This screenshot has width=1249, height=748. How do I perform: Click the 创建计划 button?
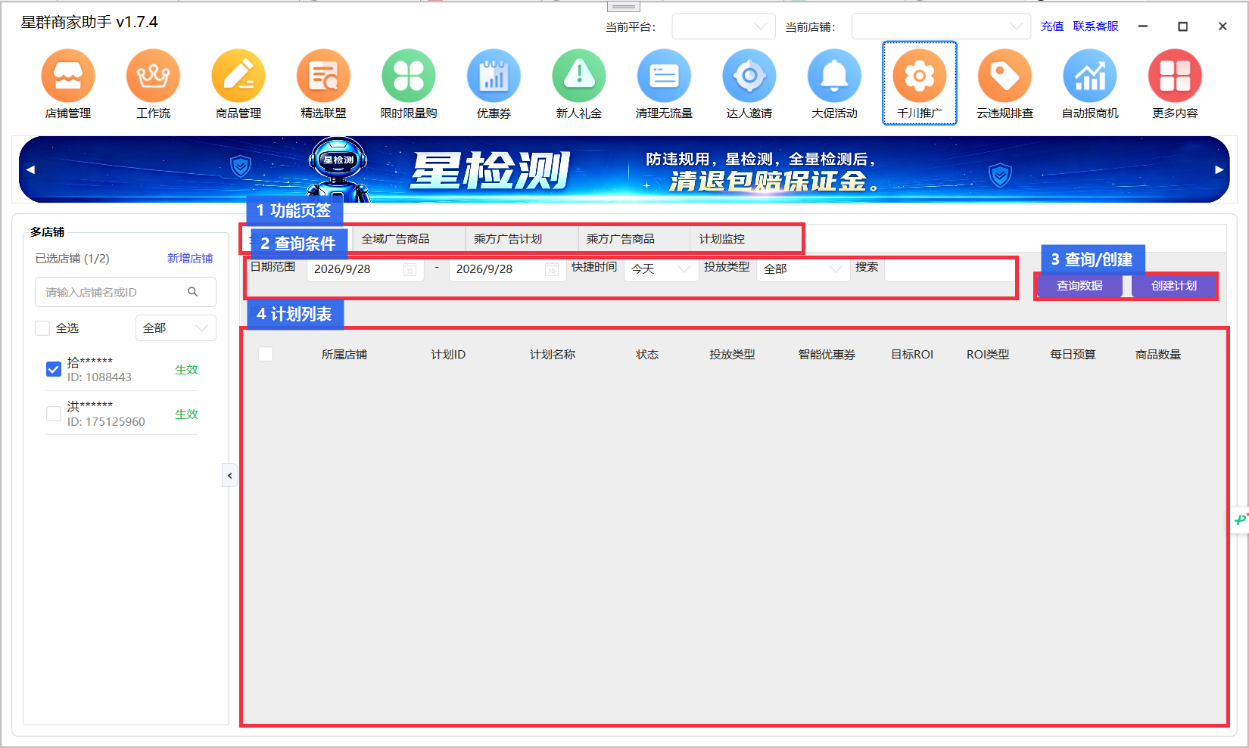coord(1174,286)
